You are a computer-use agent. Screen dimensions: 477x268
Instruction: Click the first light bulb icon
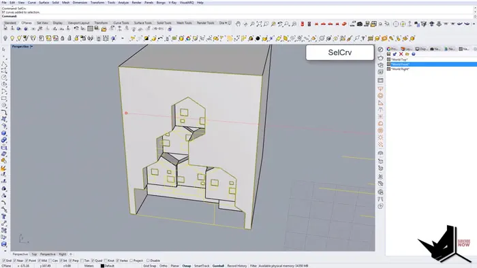[5, 38]
